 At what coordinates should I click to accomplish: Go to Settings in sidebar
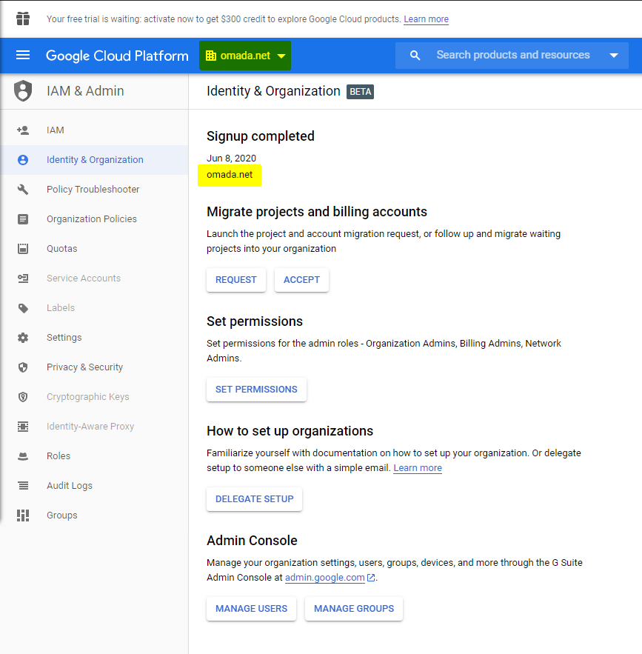pos(94,338)
